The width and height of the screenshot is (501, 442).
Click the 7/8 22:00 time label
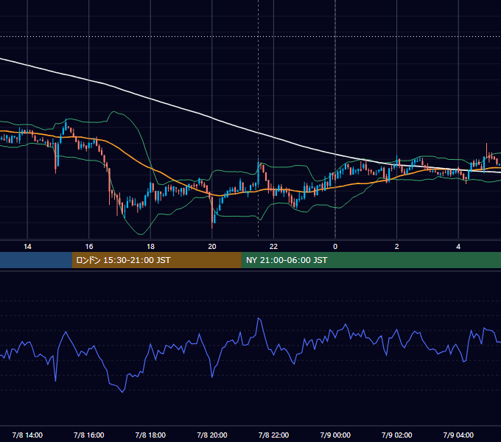pos(273,435)
